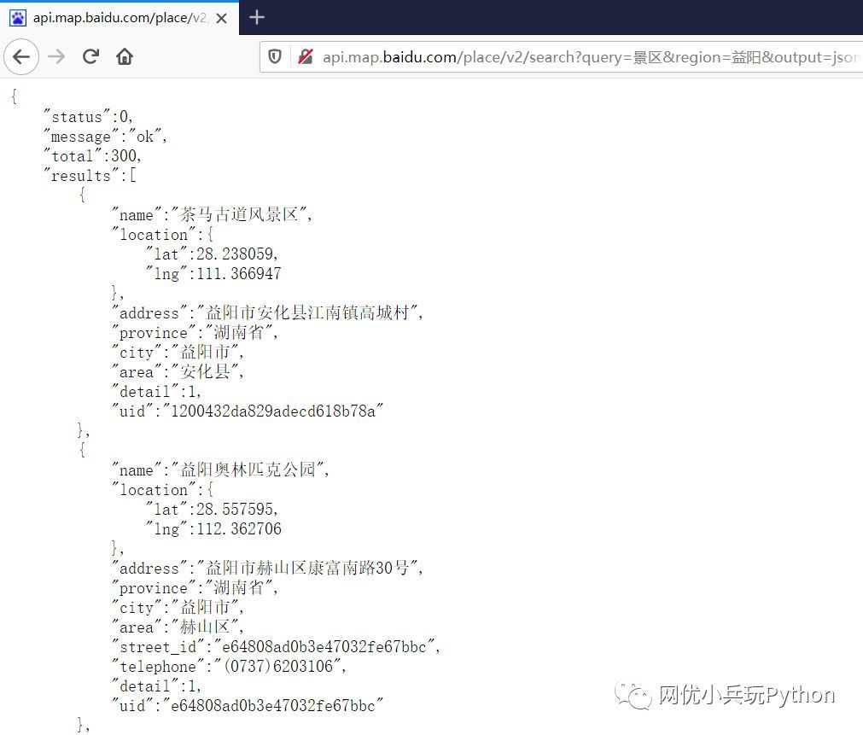The height and width of the screenshot is (735, 863).
Task: Click Baidu paw favicon on tab
Action: click(x=18, y=18)
